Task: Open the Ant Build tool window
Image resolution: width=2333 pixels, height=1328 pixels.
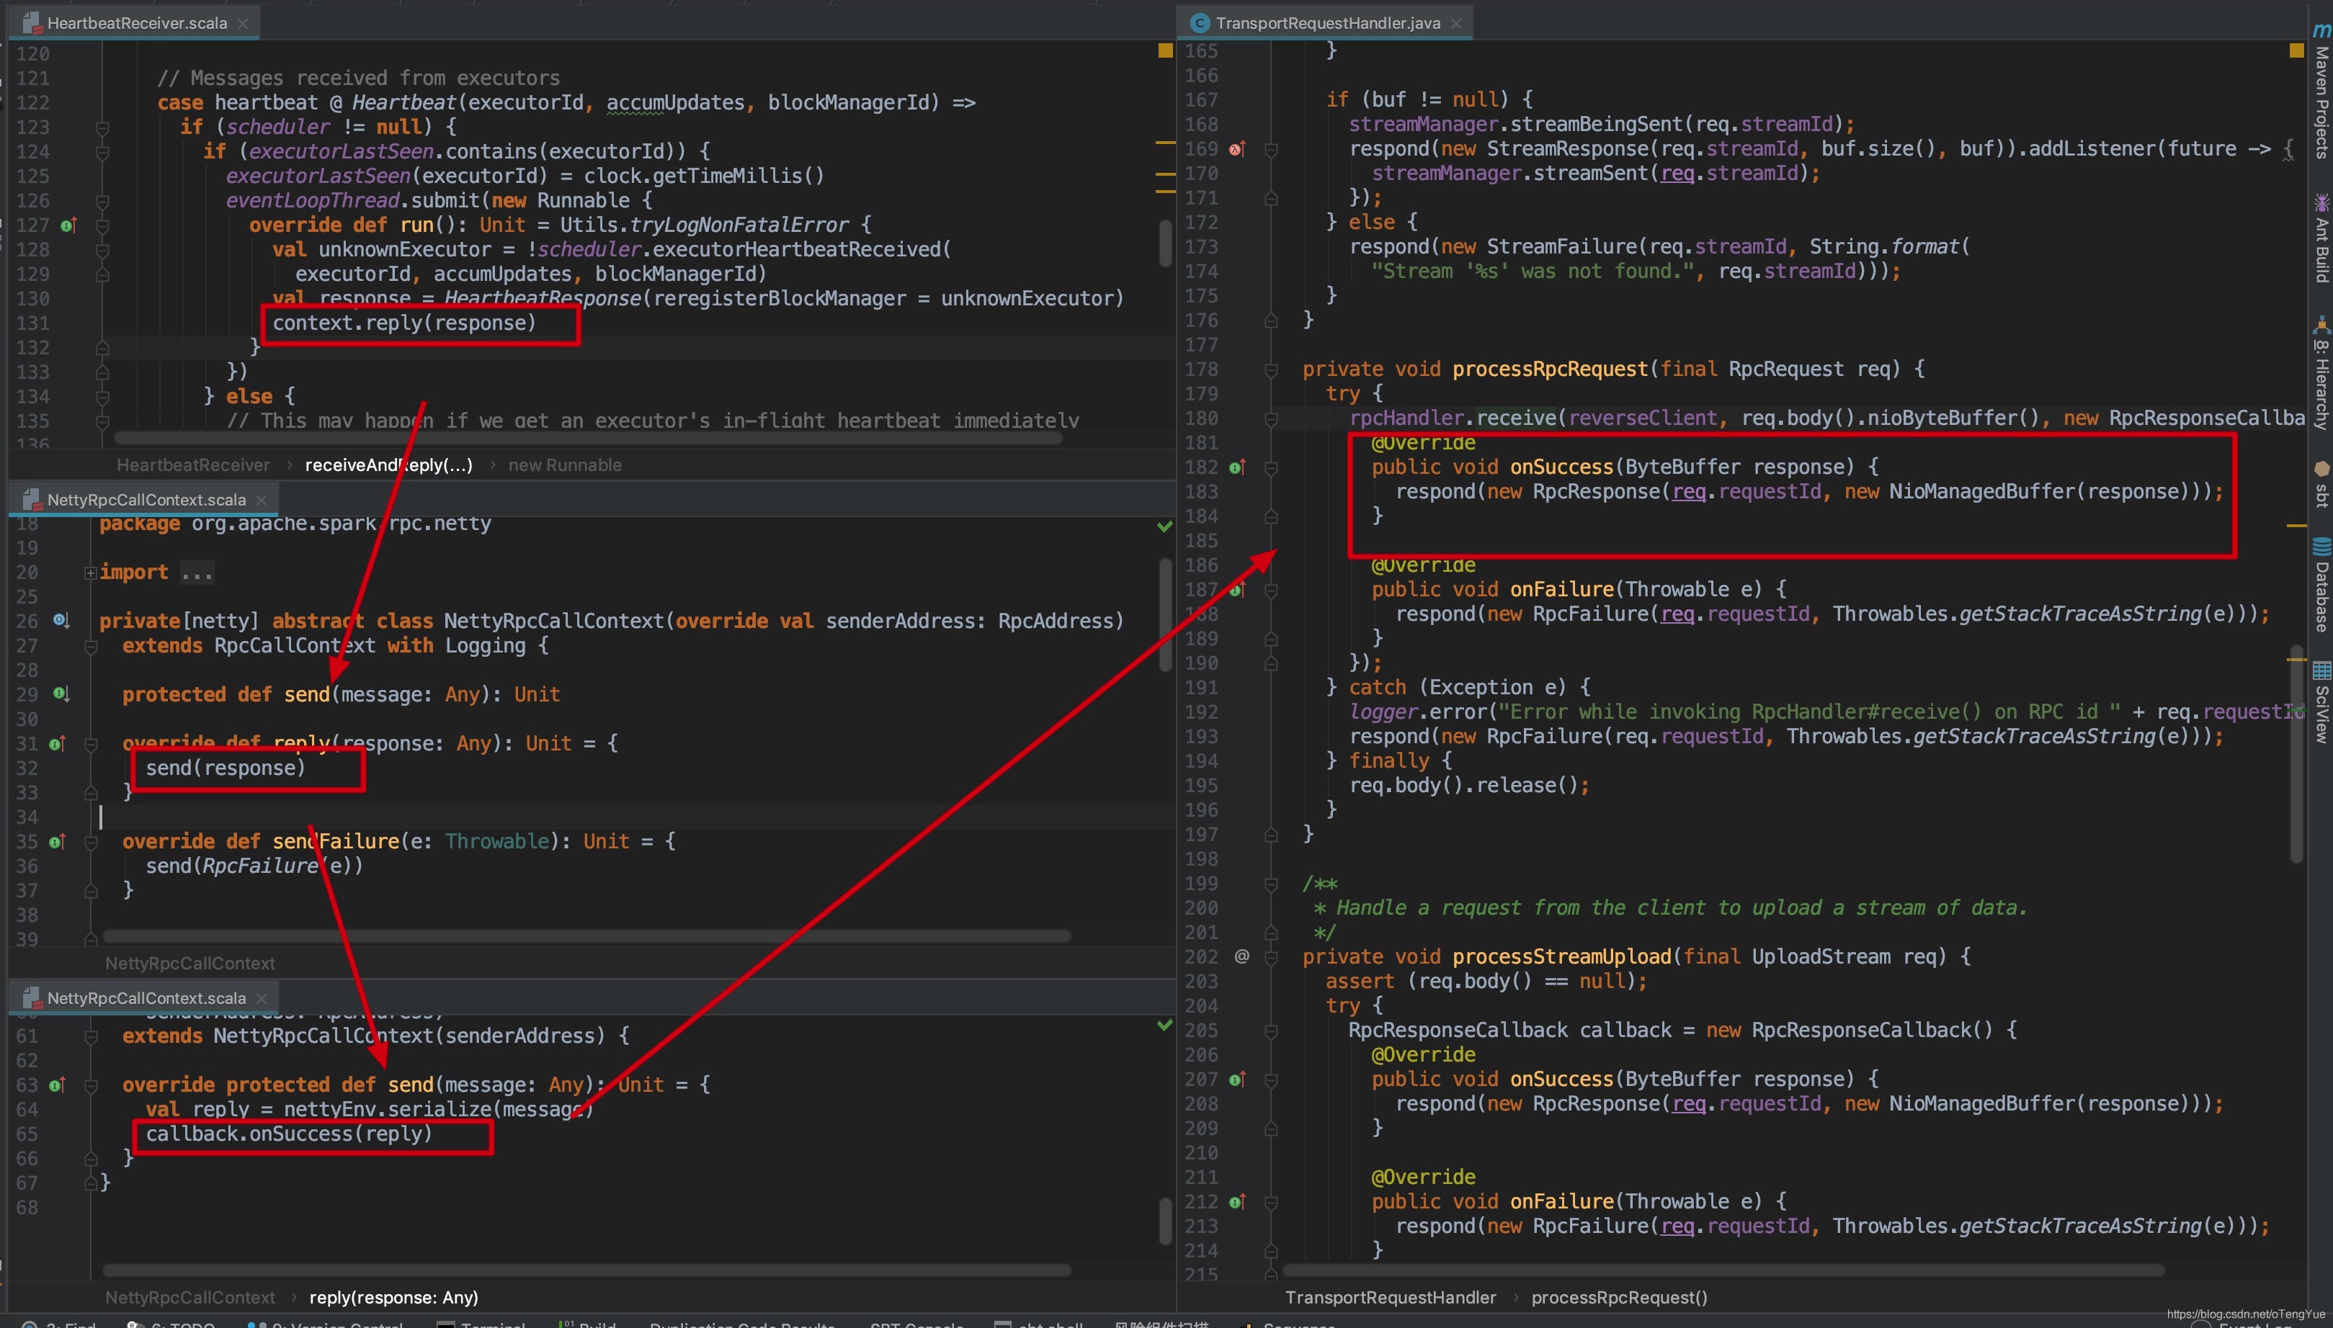Action: pos(2321,239)
